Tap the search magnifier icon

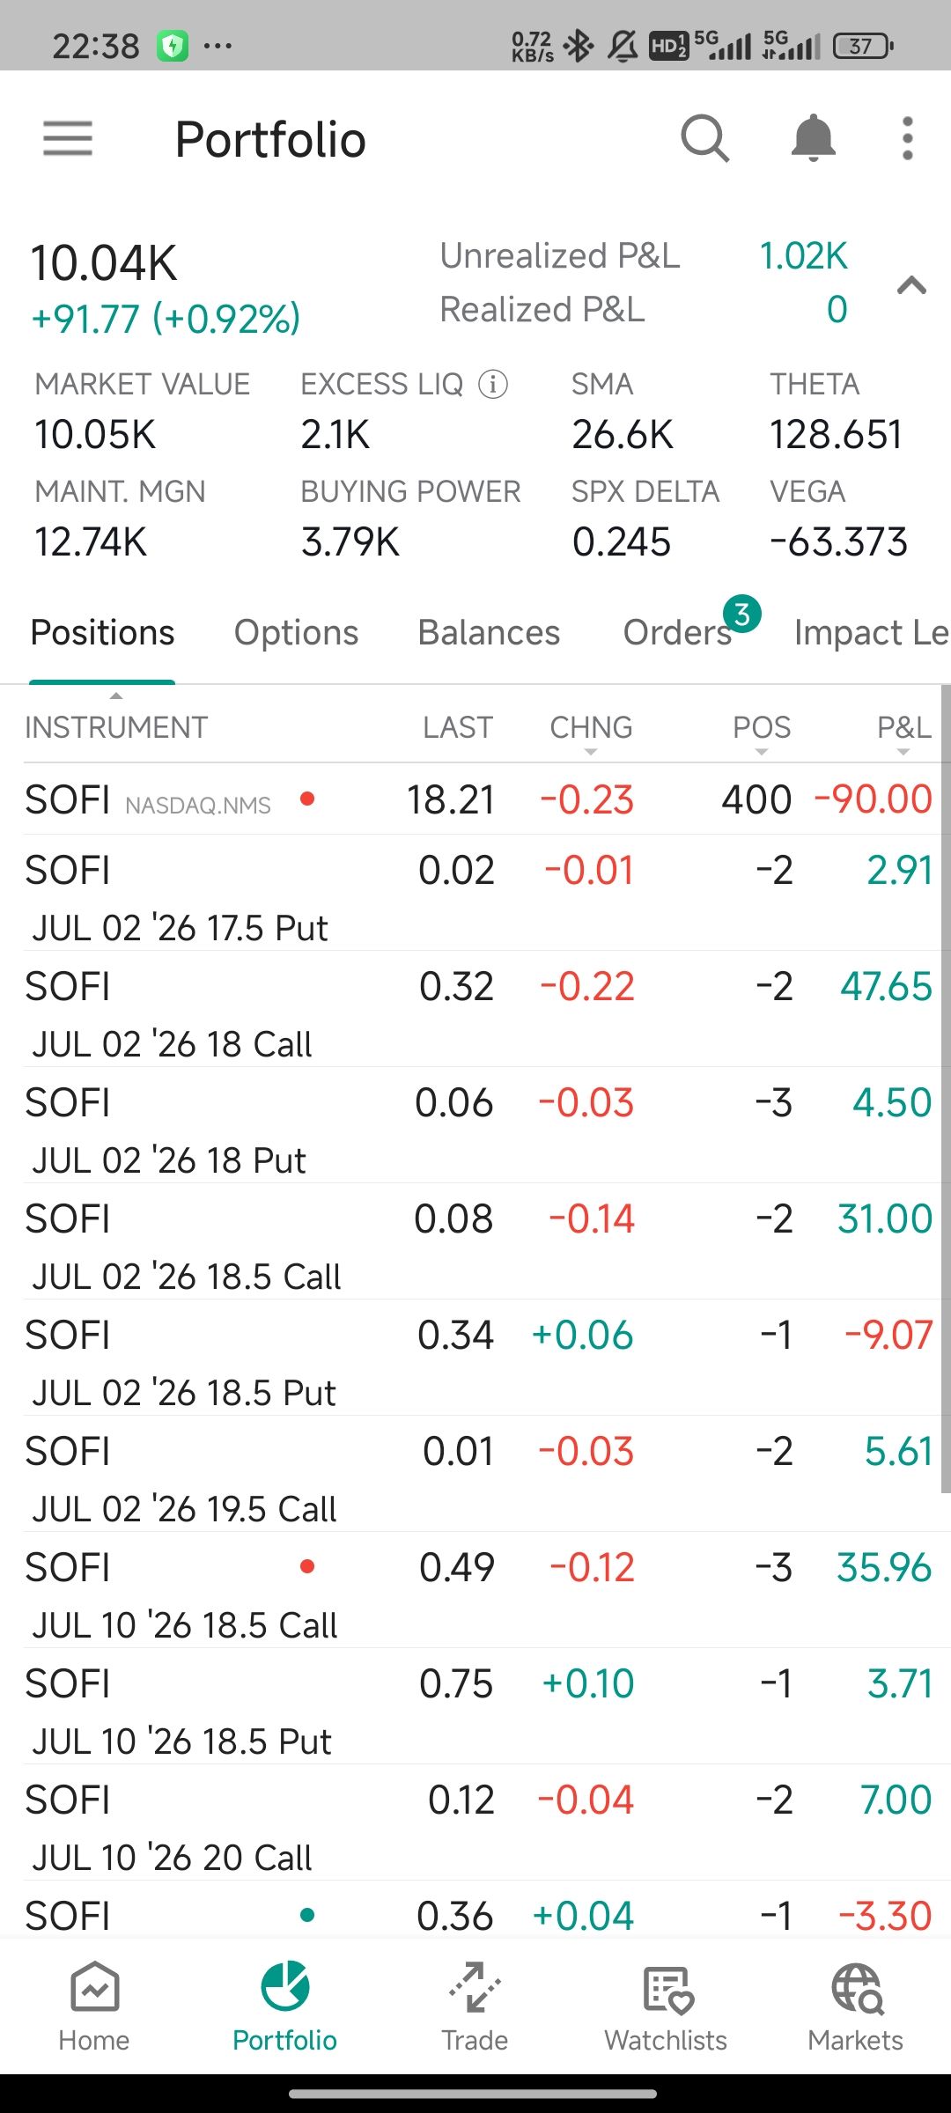(x=704, y=138)
